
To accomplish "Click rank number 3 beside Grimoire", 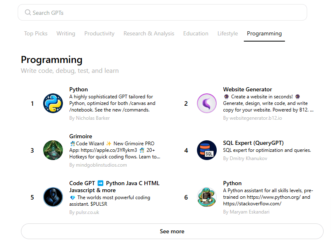I will tap(32, 151).
